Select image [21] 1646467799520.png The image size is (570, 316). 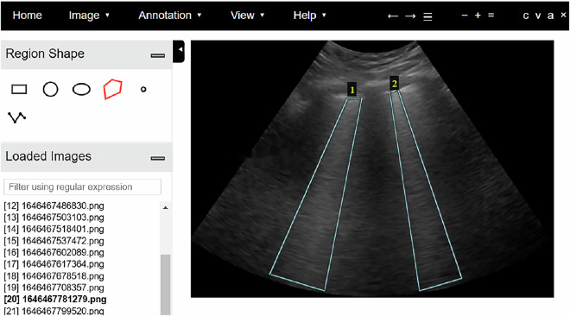click(x=54, y=311)
